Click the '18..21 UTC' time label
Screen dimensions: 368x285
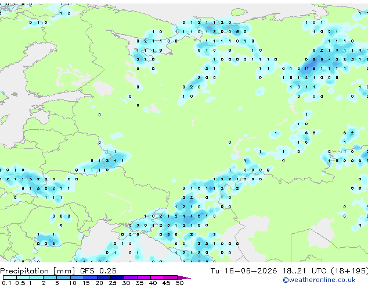pyautogui.click(x=304, y=271)
